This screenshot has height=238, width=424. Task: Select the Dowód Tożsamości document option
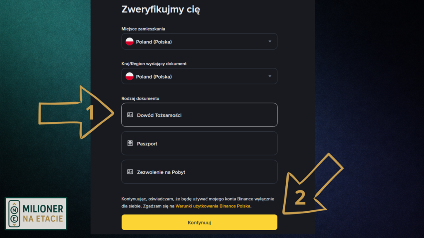[x=199, y=115]
